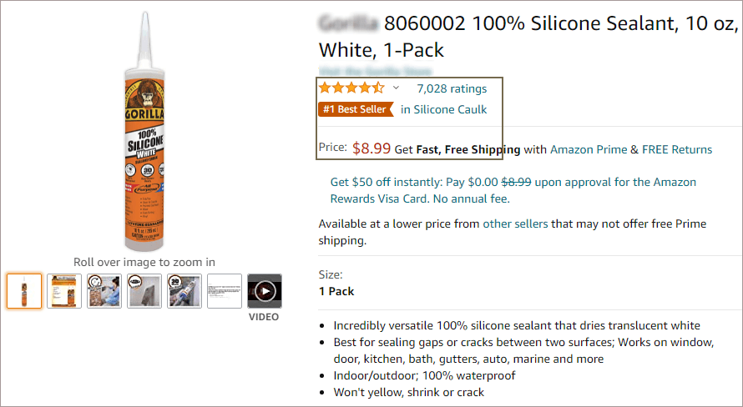Click the FREE Returns link

click(677, 149)
